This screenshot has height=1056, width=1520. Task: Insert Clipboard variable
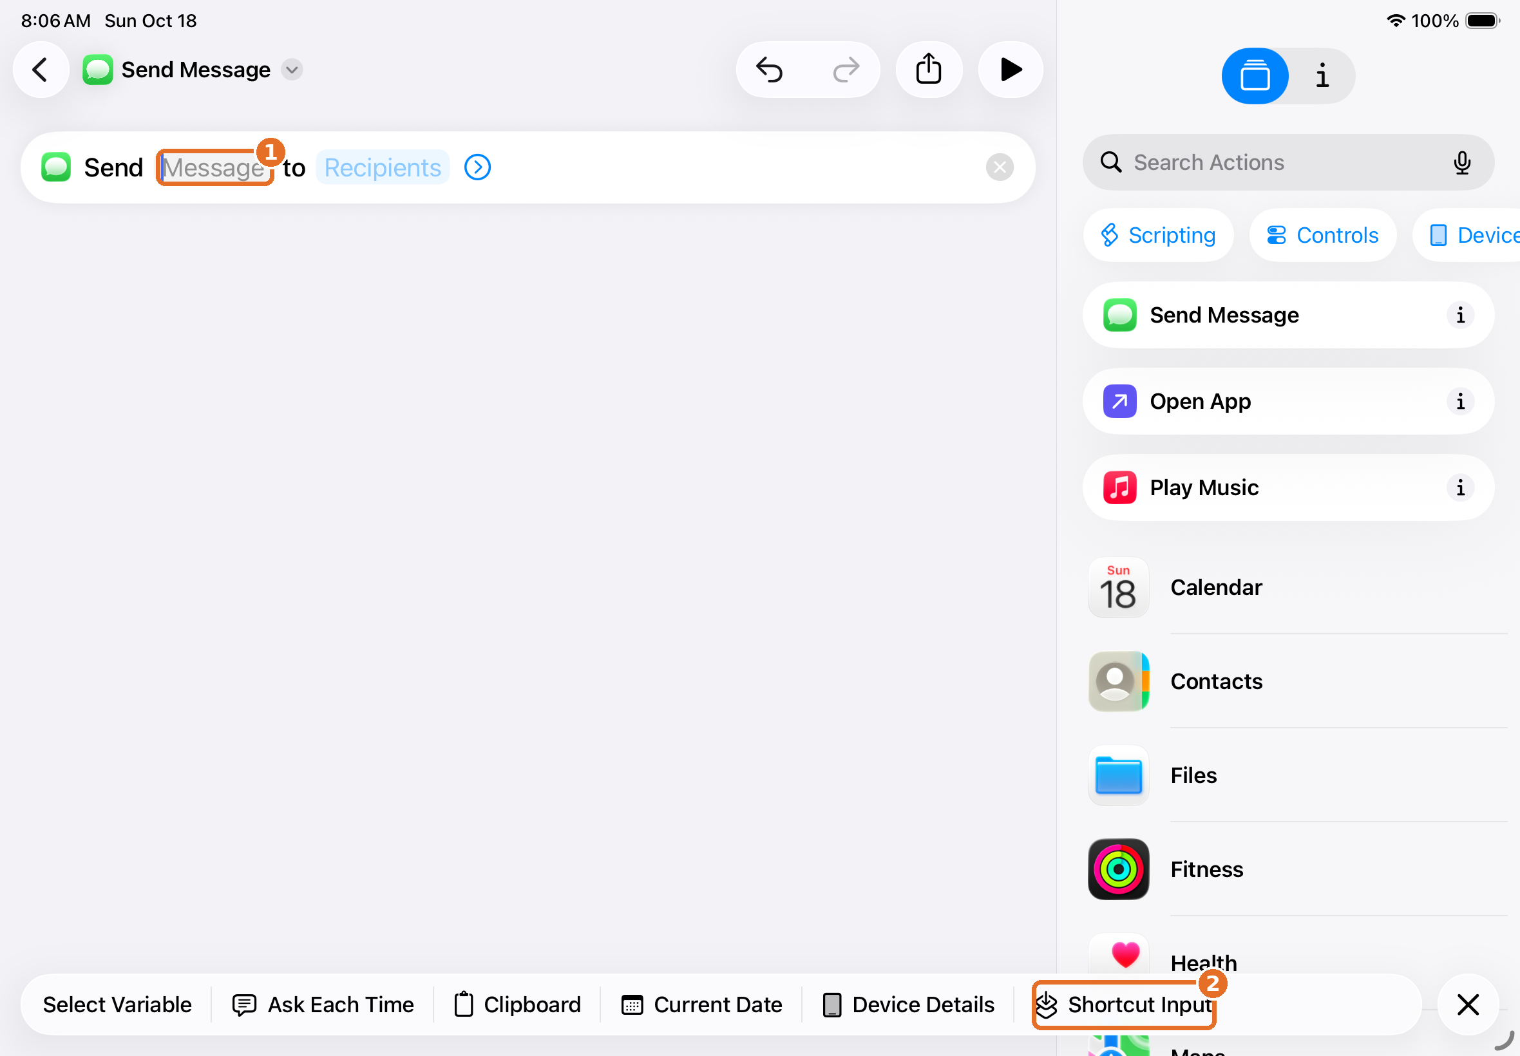tap(517, 1004)
